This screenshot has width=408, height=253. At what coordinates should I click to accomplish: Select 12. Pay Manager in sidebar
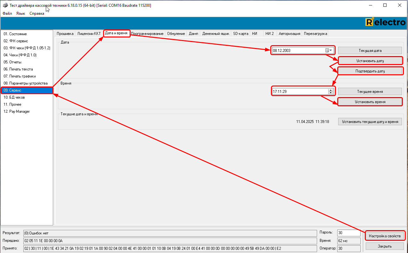point(17,111)
